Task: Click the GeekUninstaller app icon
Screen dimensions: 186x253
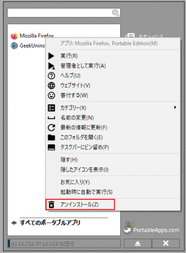Action: (x=14, y=46)
